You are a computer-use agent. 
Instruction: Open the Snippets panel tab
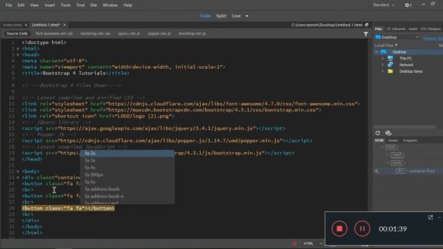click(410, 140)
